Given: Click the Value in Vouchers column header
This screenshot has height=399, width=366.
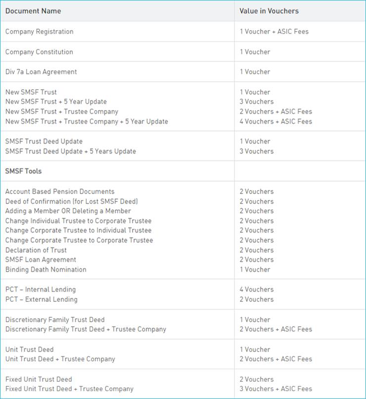Looking at the screenshot, I should [x=269, y=11].
